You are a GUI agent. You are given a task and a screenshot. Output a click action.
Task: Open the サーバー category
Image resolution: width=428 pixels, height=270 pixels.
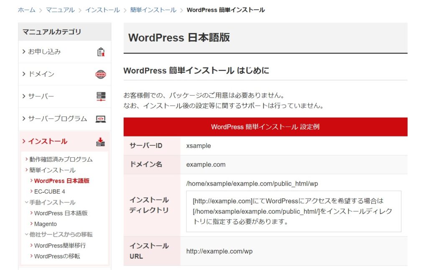tap(65, 96)
